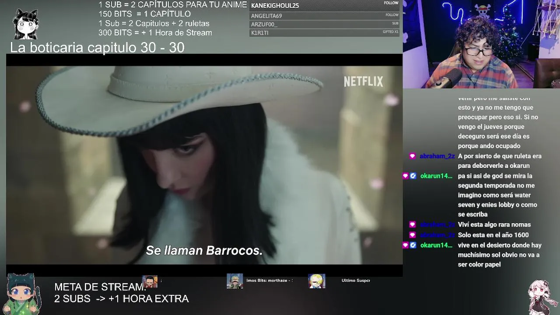Click pink badge beside 'Solo esta en el año 1600'
Screen dimensions: 560x315
[412, 235]
